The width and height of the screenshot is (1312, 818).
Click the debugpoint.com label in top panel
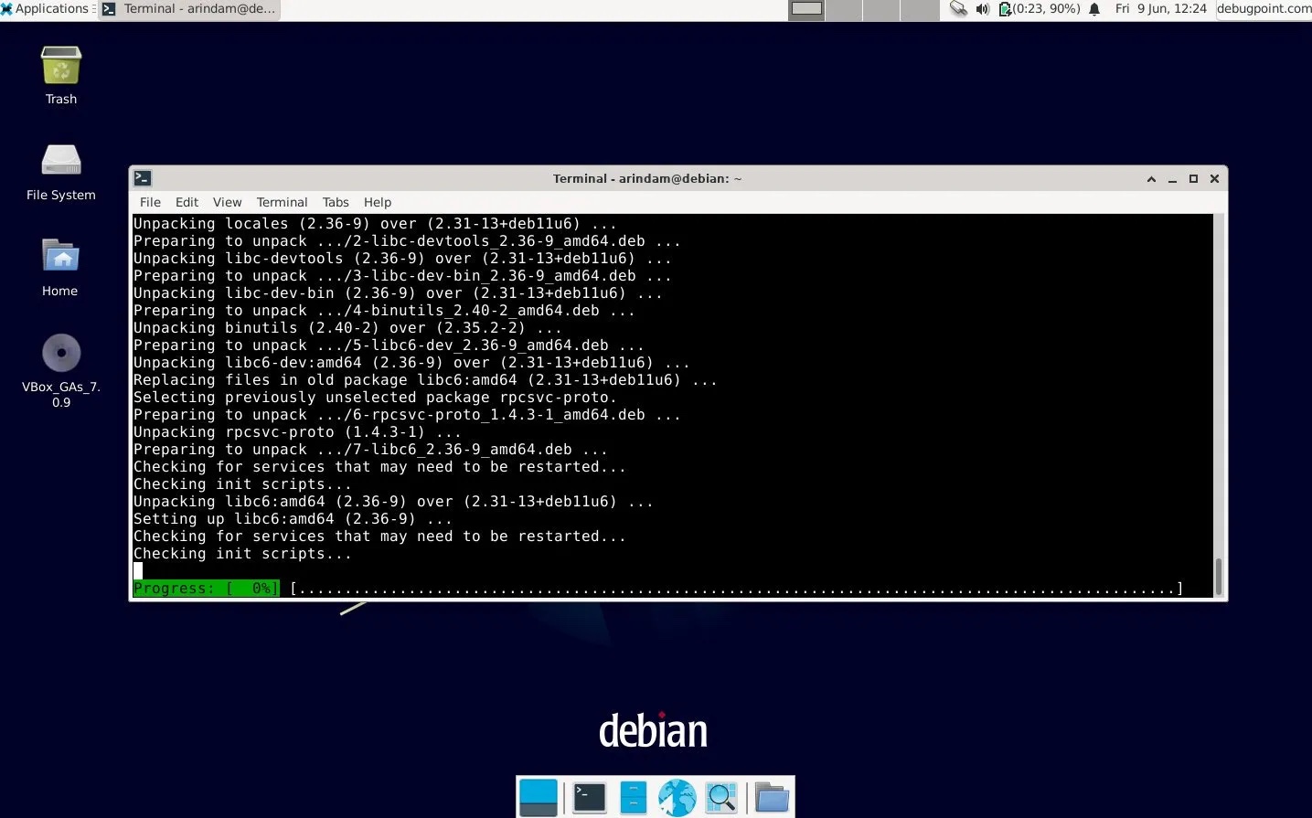pyautogui.click(x=1263, y=8)
